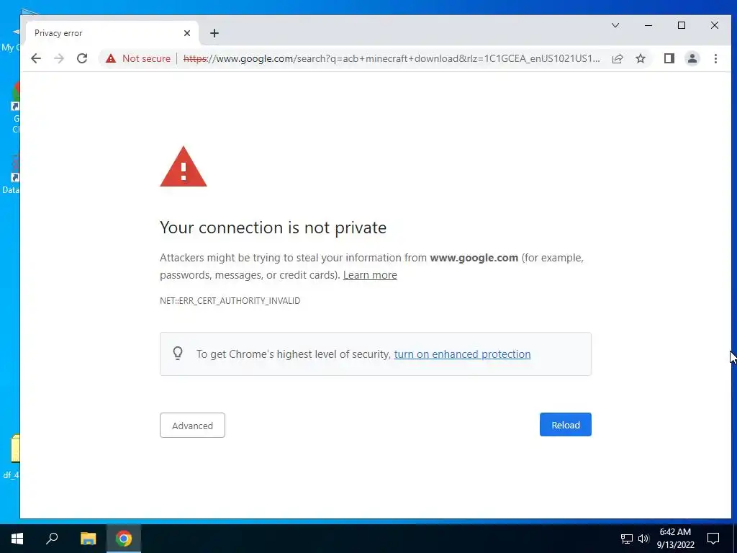This screenshot has height=553, width=737.
Task: Click the forward navigation arrow
Action: tap(59, 58)
